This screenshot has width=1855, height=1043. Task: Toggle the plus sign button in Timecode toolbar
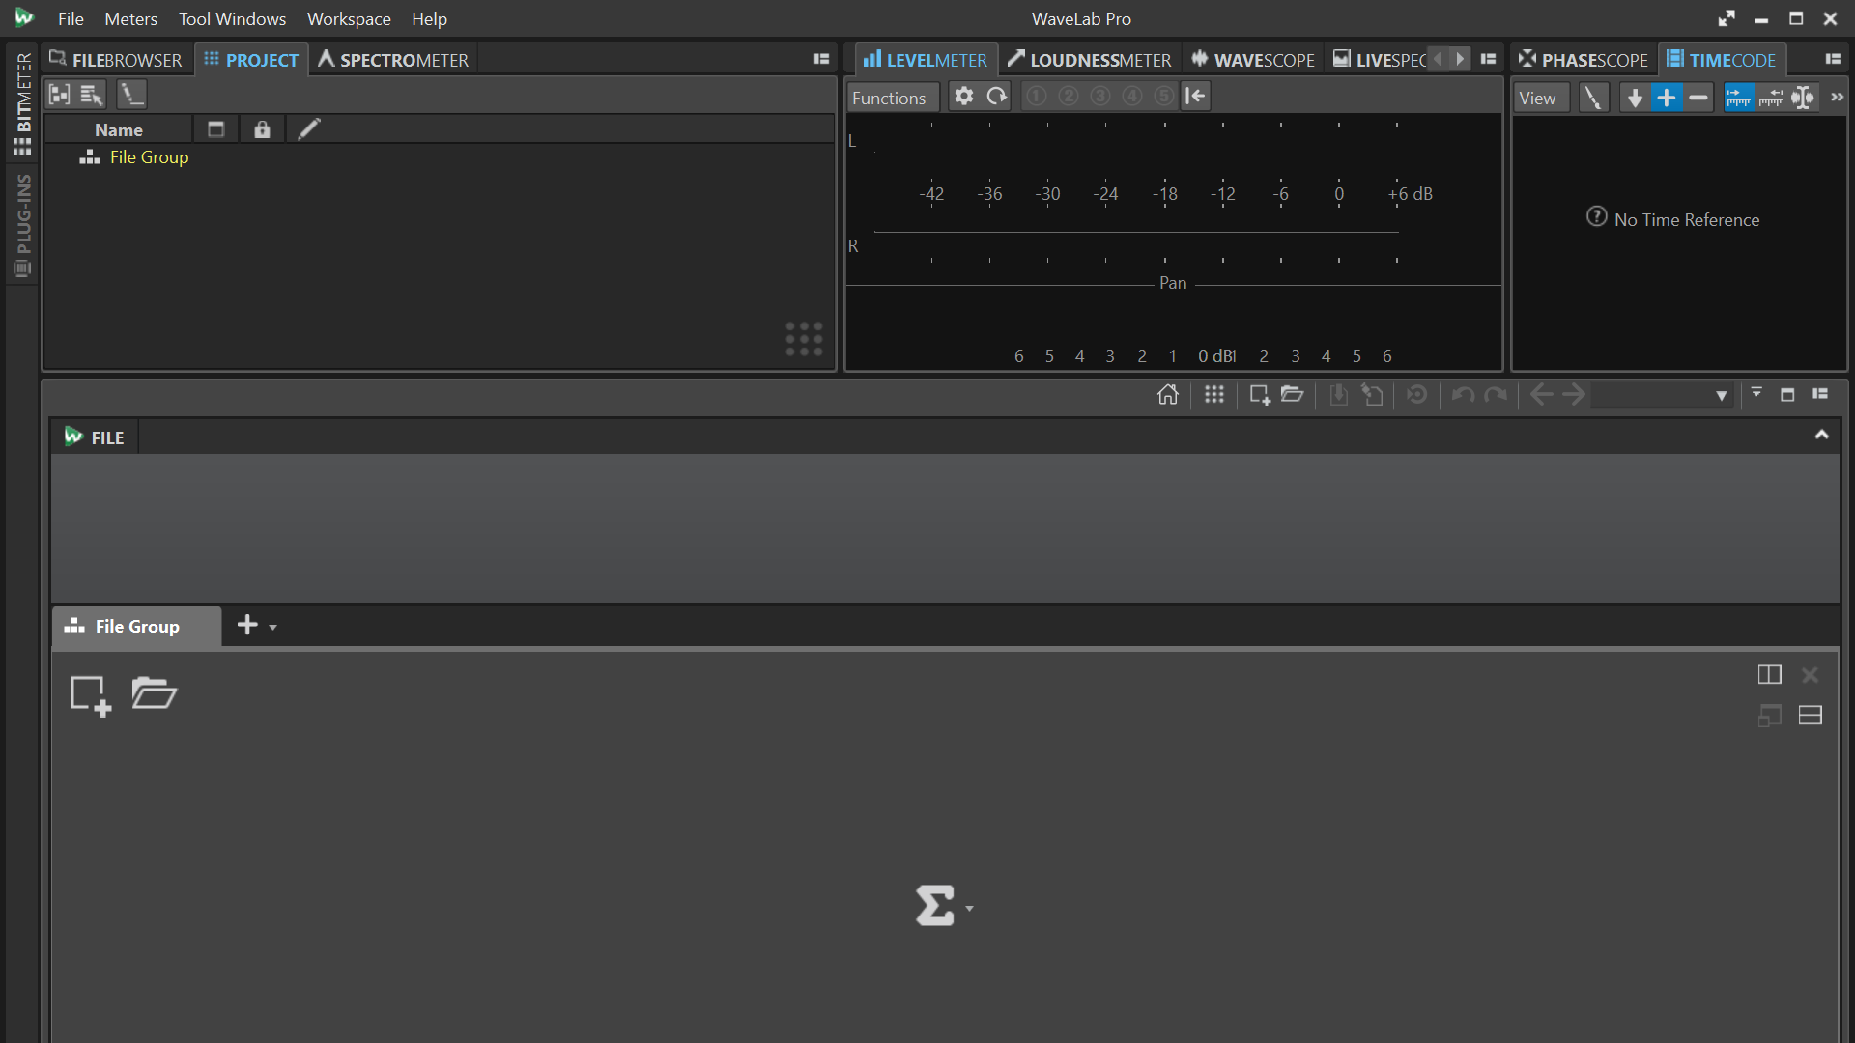click(1667, 98)
